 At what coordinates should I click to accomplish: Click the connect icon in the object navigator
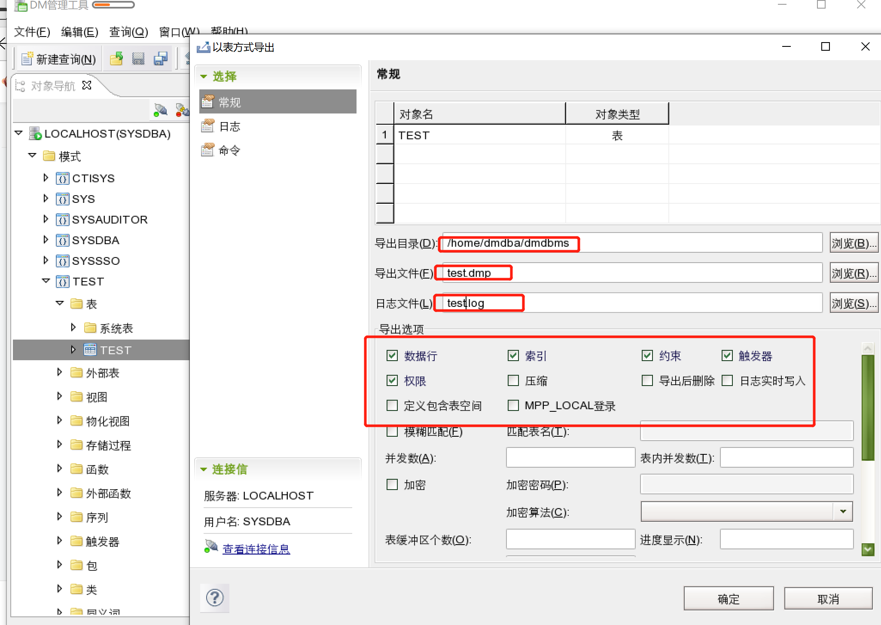pos(160,110)
